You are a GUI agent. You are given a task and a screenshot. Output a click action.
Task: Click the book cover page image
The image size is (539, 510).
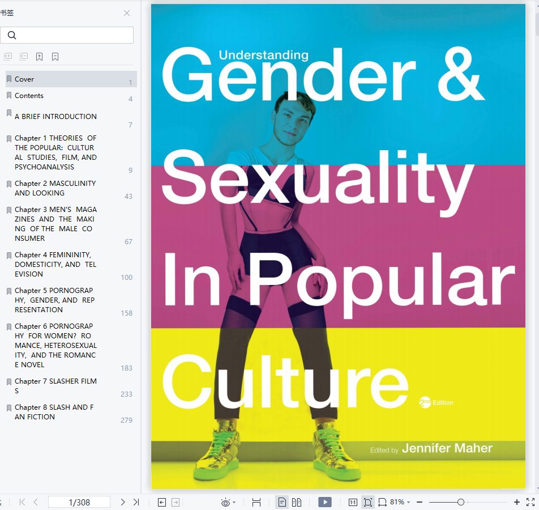338,246
